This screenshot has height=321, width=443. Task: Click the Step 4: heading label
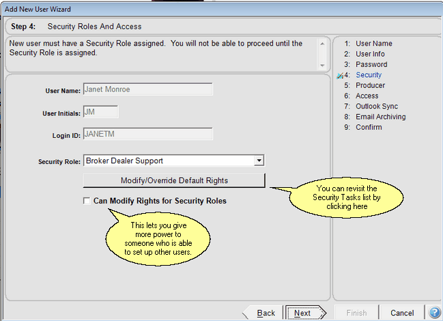click(x=23, y=27)
